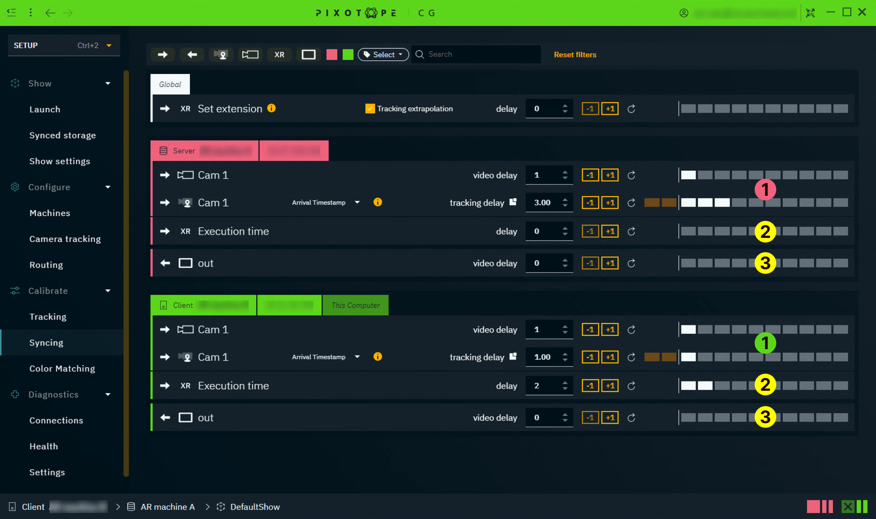Uncheck the Tracking extrapolation checkbox
Image resolution: width=876 pixels, height=519 pixels.
click(x=370, y=108)
